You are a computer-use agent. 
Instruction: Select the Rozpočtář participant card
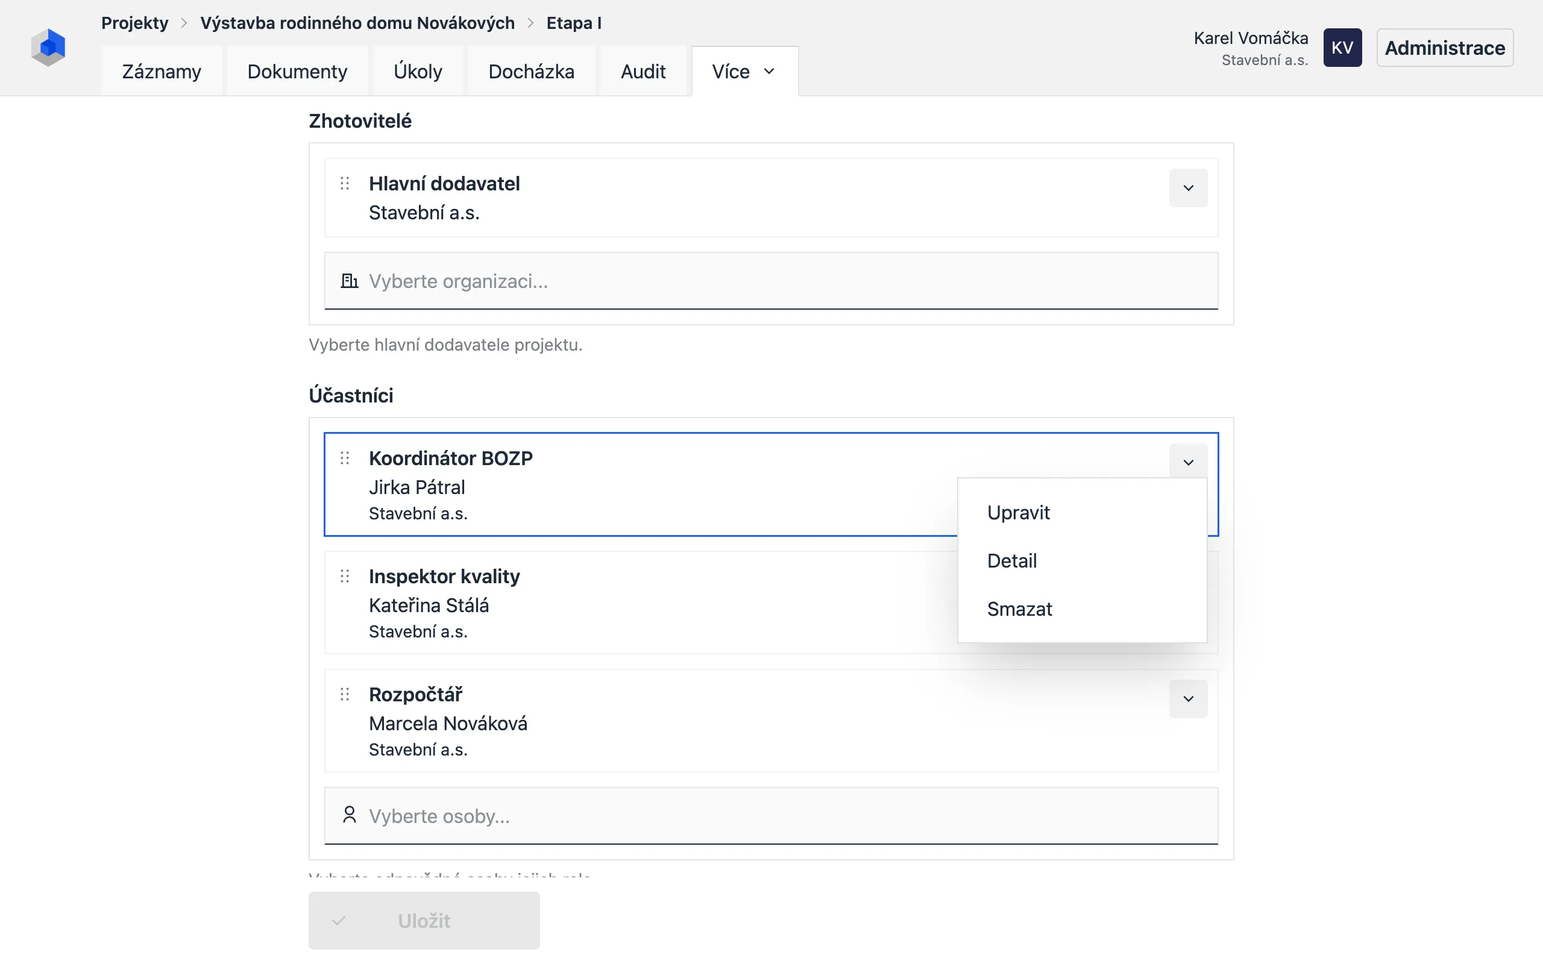[771, 721]
